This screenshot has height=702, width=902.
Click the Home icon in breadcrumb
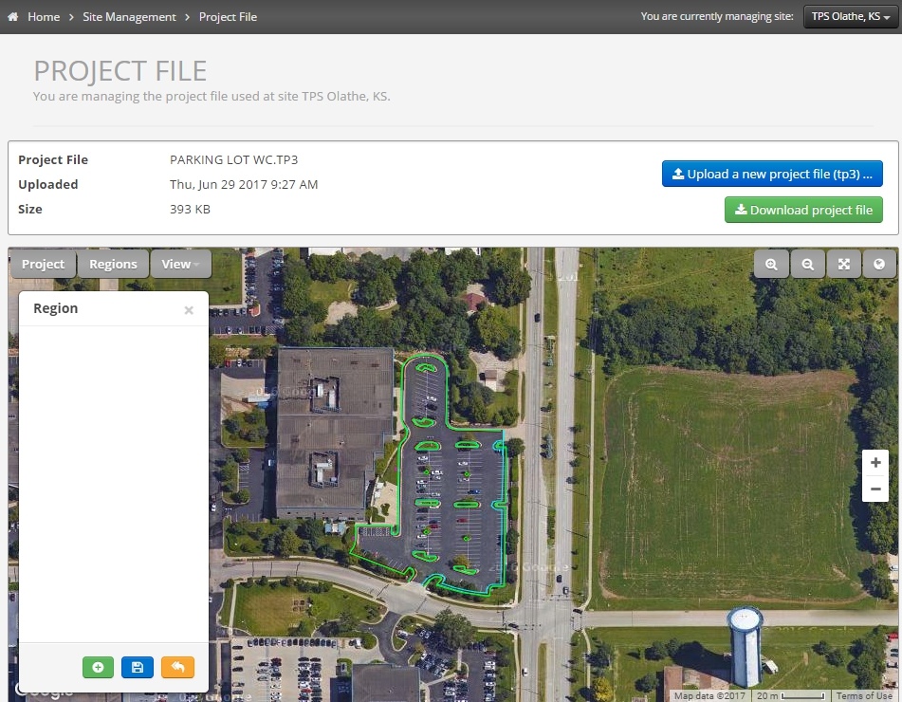tap(13, 17)
